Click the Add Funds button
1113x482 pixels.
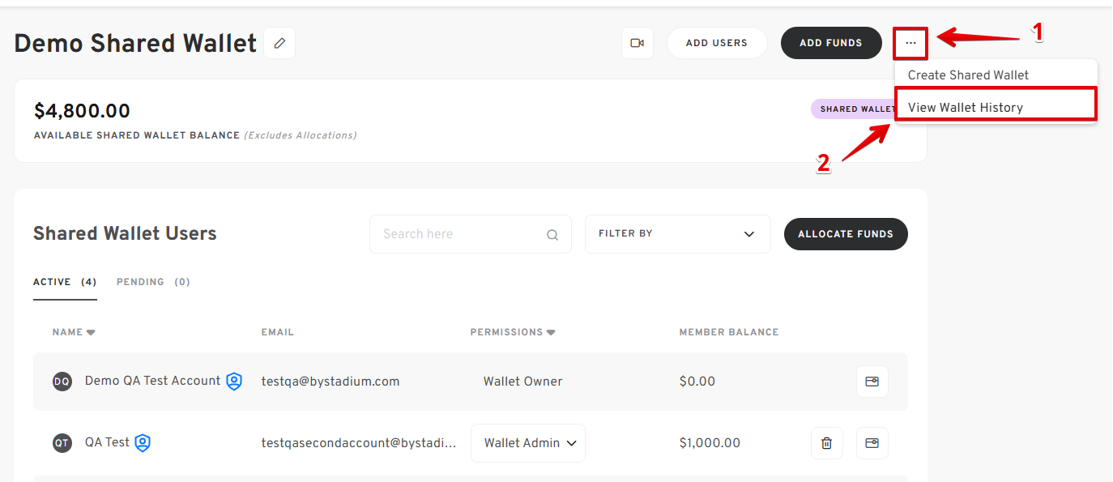point(831,43)
